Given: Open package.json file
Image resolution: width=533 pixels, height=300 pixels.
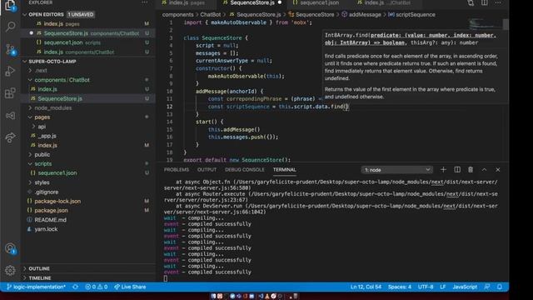Looking at the screenshot, I should click(51, 210).
